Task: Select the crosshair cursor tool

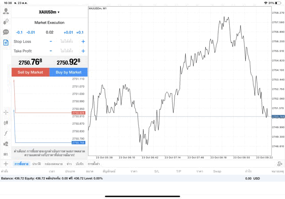Action: click(x=6, y=112)
